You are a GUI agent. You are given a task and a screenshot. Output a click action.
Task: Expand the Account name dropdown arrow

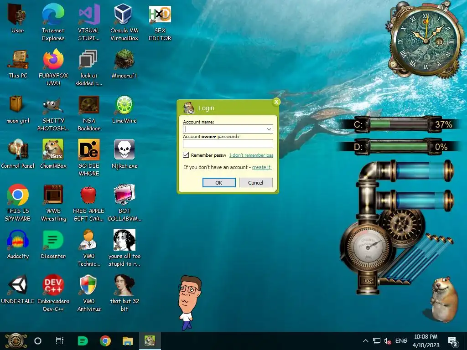[269, 129]
